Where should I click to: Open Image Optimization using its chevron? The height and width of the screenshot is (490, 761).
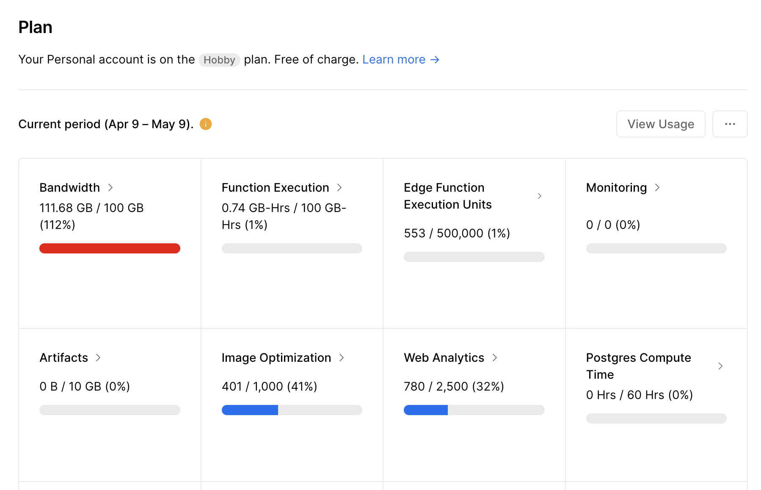pyautogui.click(x=342, y=358)
